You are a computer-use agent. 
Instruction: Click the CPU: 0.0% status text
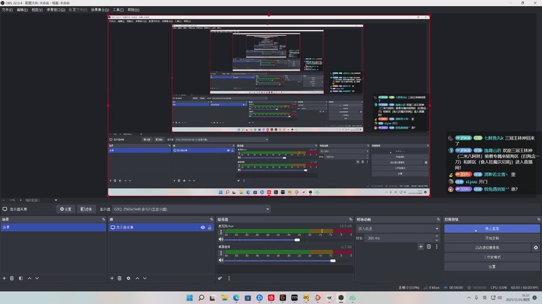tap(499, 288)
